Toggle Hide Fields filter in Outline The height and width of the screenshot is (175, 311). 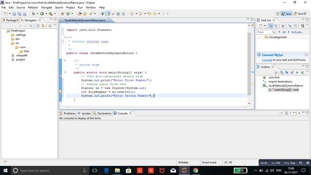(x=287, y=72)
